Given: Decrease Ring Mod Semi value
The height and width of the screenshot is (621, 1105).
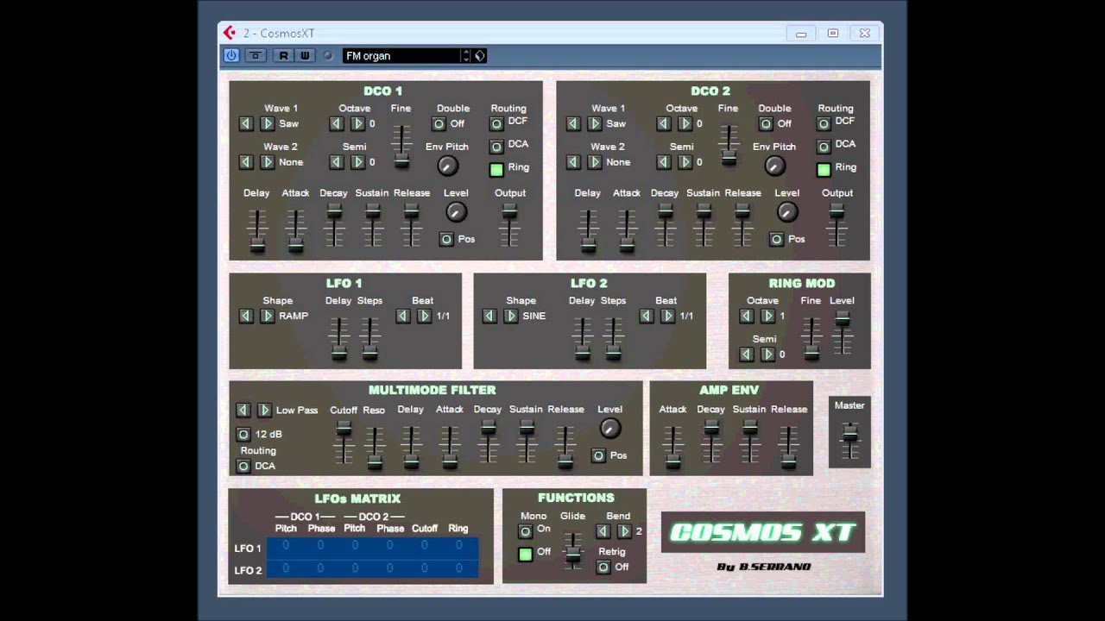Looking at the screenshot, I should point(747,354).
